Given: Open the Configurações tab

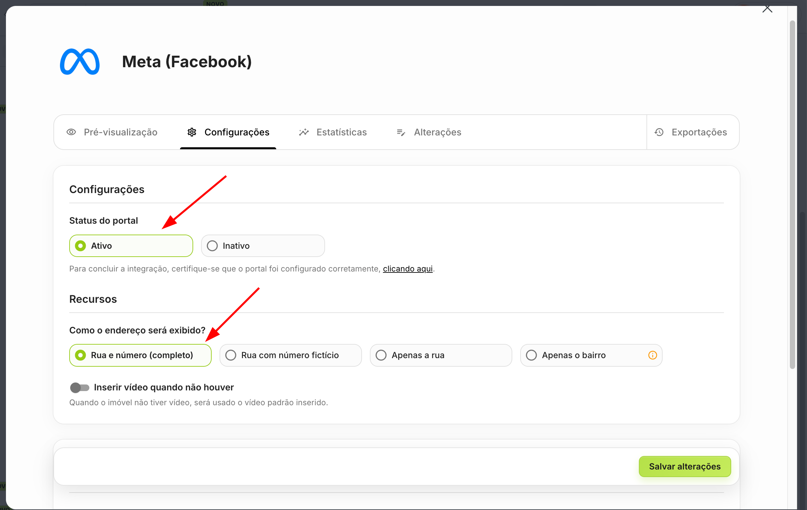Looking at the screenshot, I should pyautogui.click(x=228, y=132).
